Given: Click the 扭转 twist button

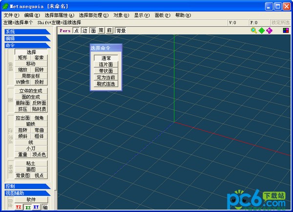Looking at the screenshot, I should click(x=22, y=130).
